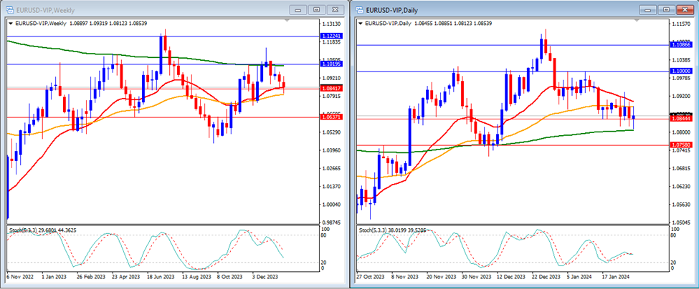Click the 8 Oct 2023 date on Weekly axis
Viewport: 699px width, 289px height.
[x=230, y=276]
